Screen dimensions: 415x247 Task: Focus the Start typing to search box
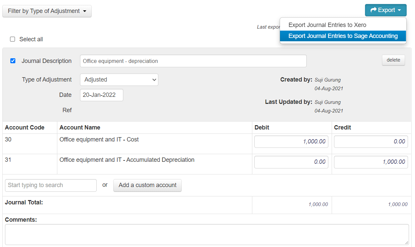pos(51,185)
